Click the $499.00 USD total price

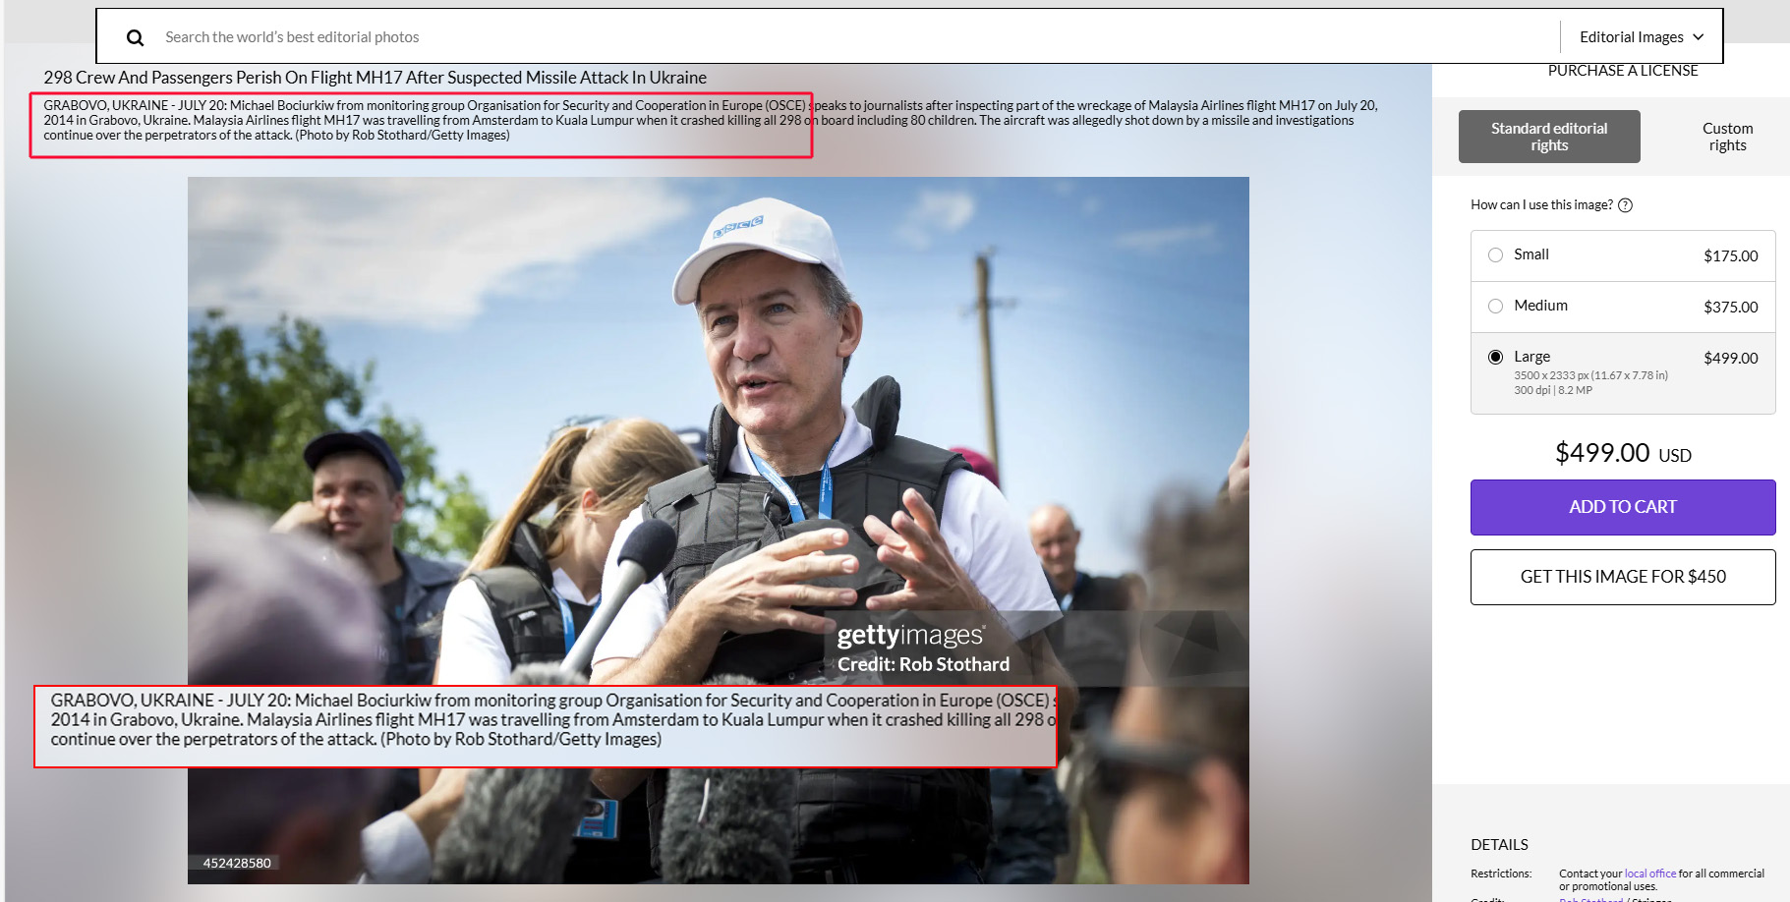coord(1623,453)
